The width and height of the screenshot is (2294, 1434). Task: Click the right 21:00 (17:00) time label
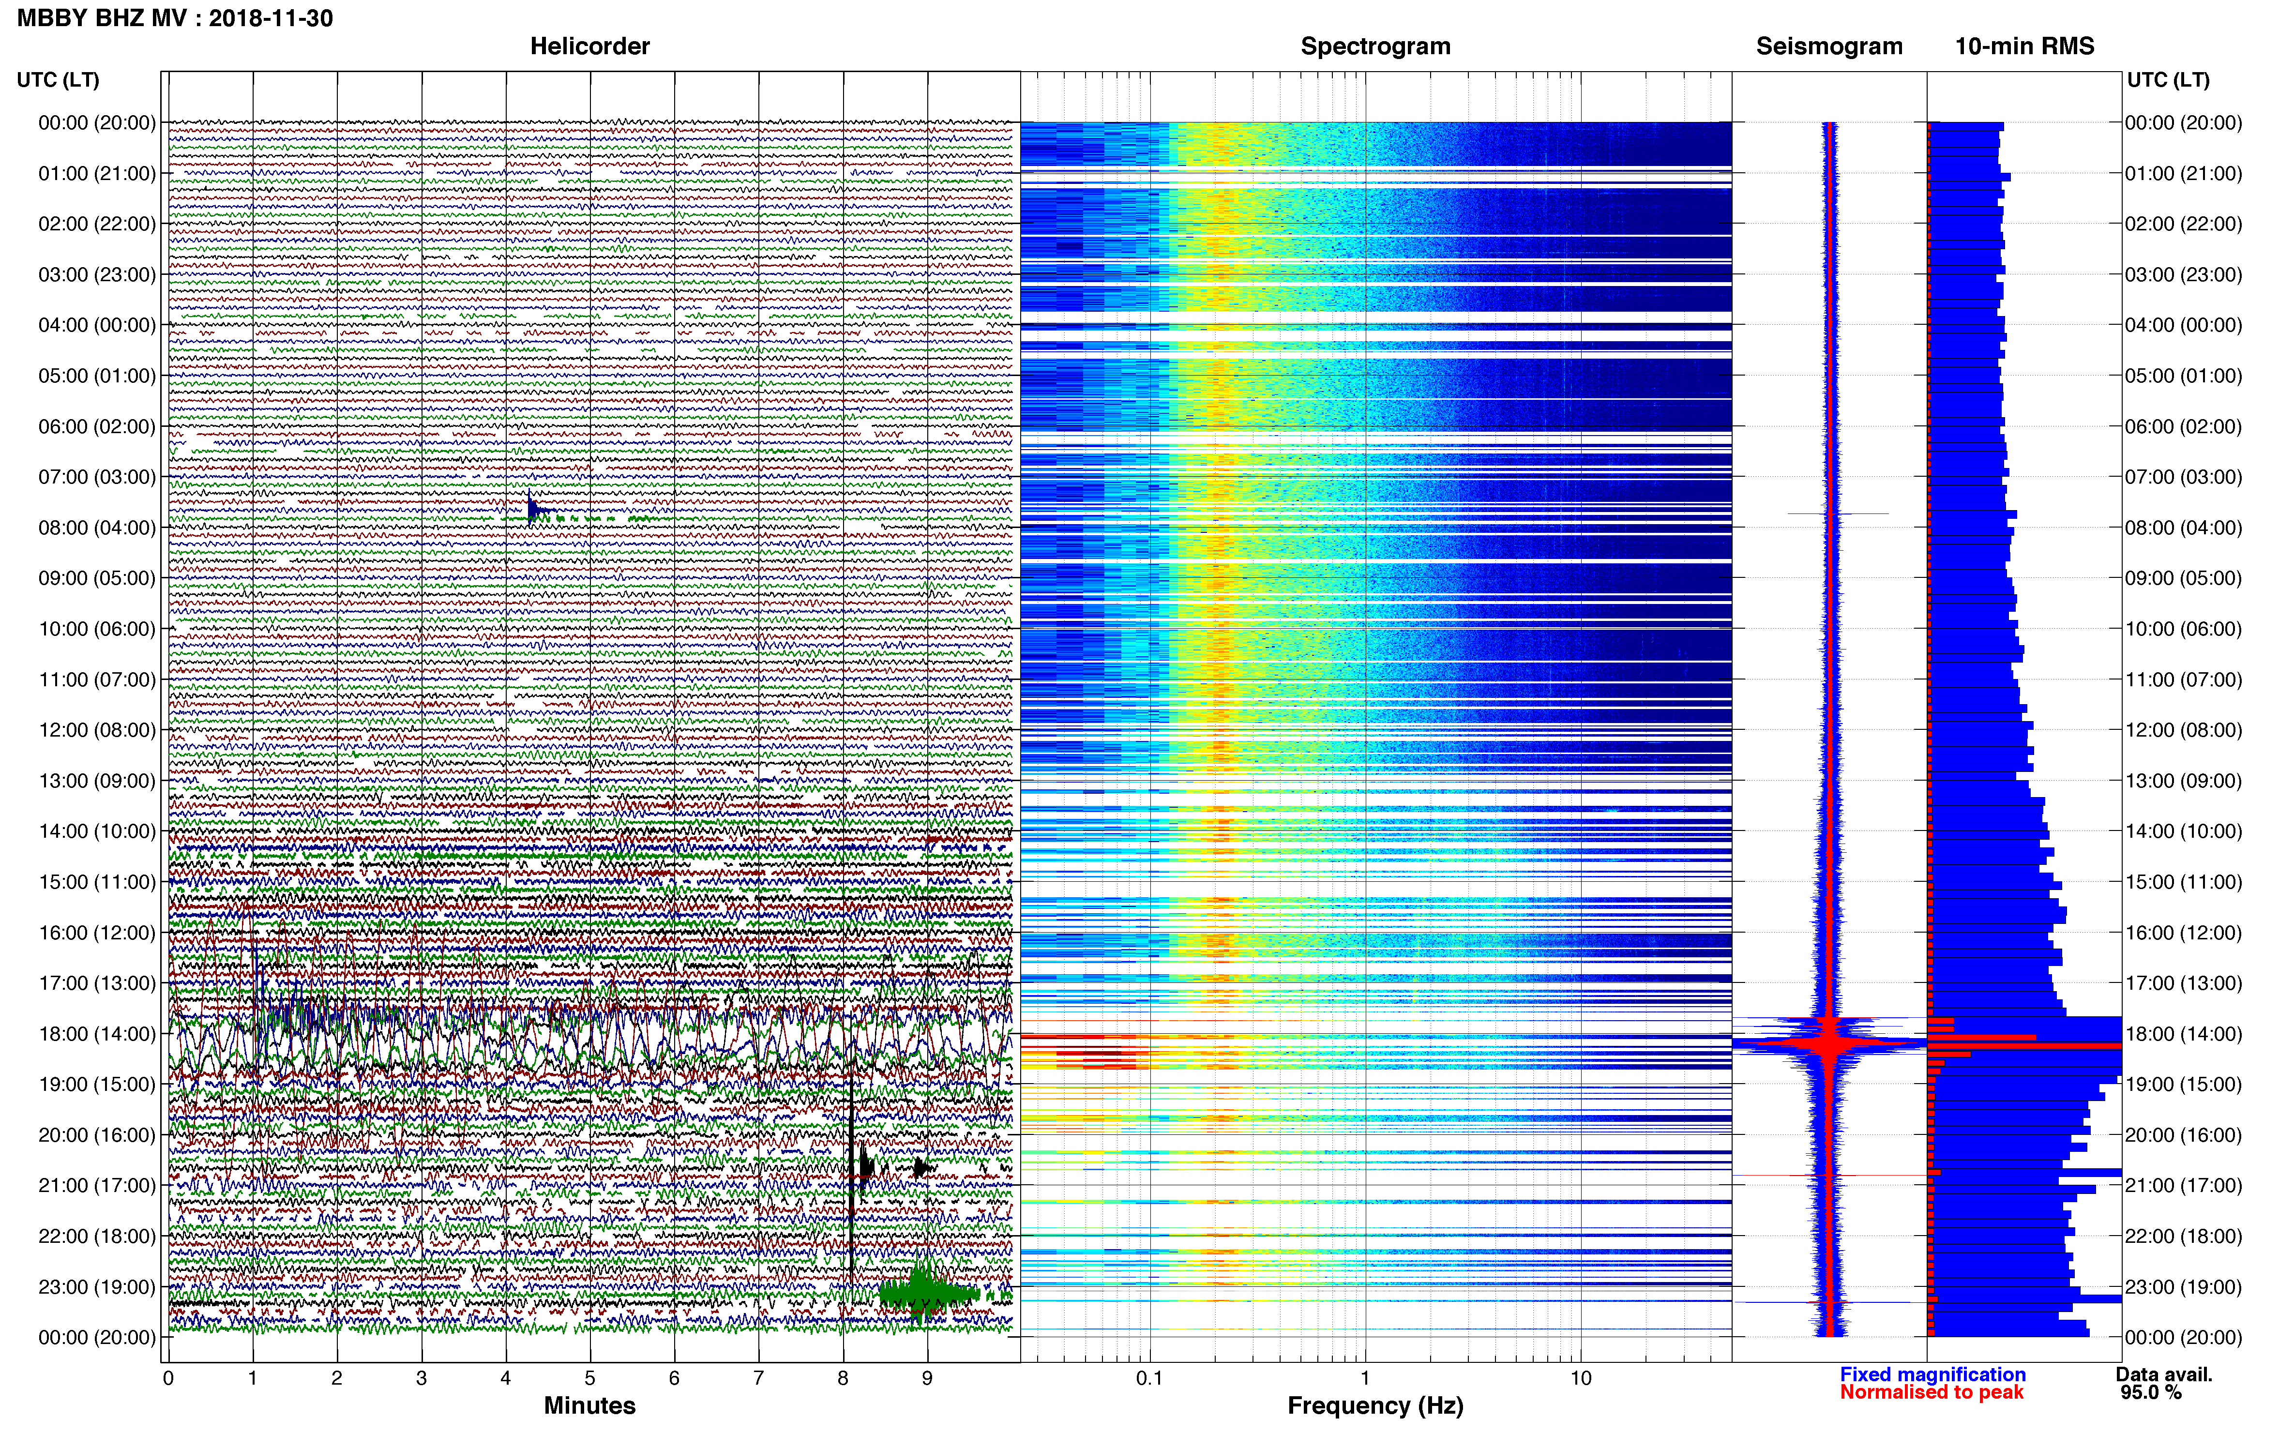2183,1186
